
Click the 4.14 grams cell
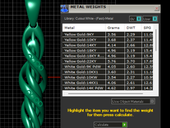click(x=115, y=45)
